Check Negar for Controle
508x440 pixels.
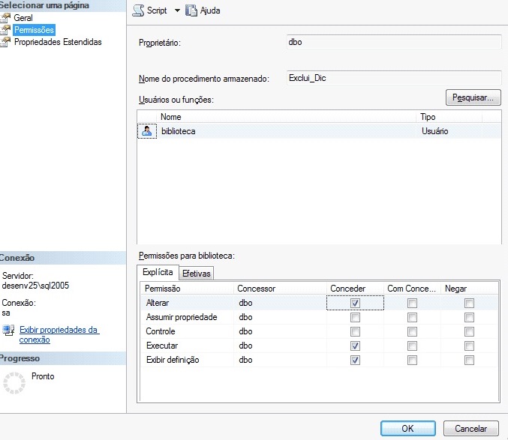click(x=469, y=331)
